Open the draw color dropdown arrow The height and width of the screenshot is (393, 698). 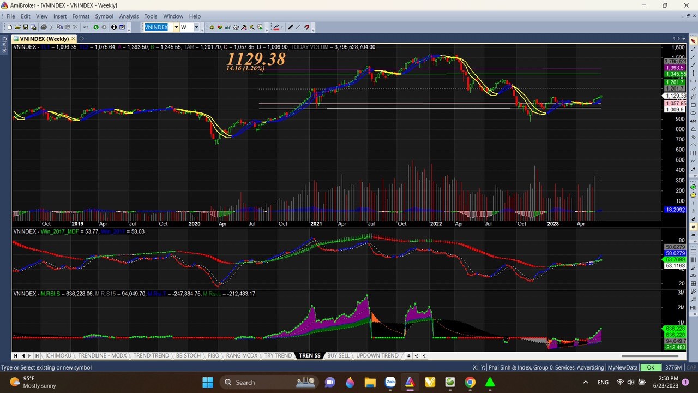coord(281,27)
